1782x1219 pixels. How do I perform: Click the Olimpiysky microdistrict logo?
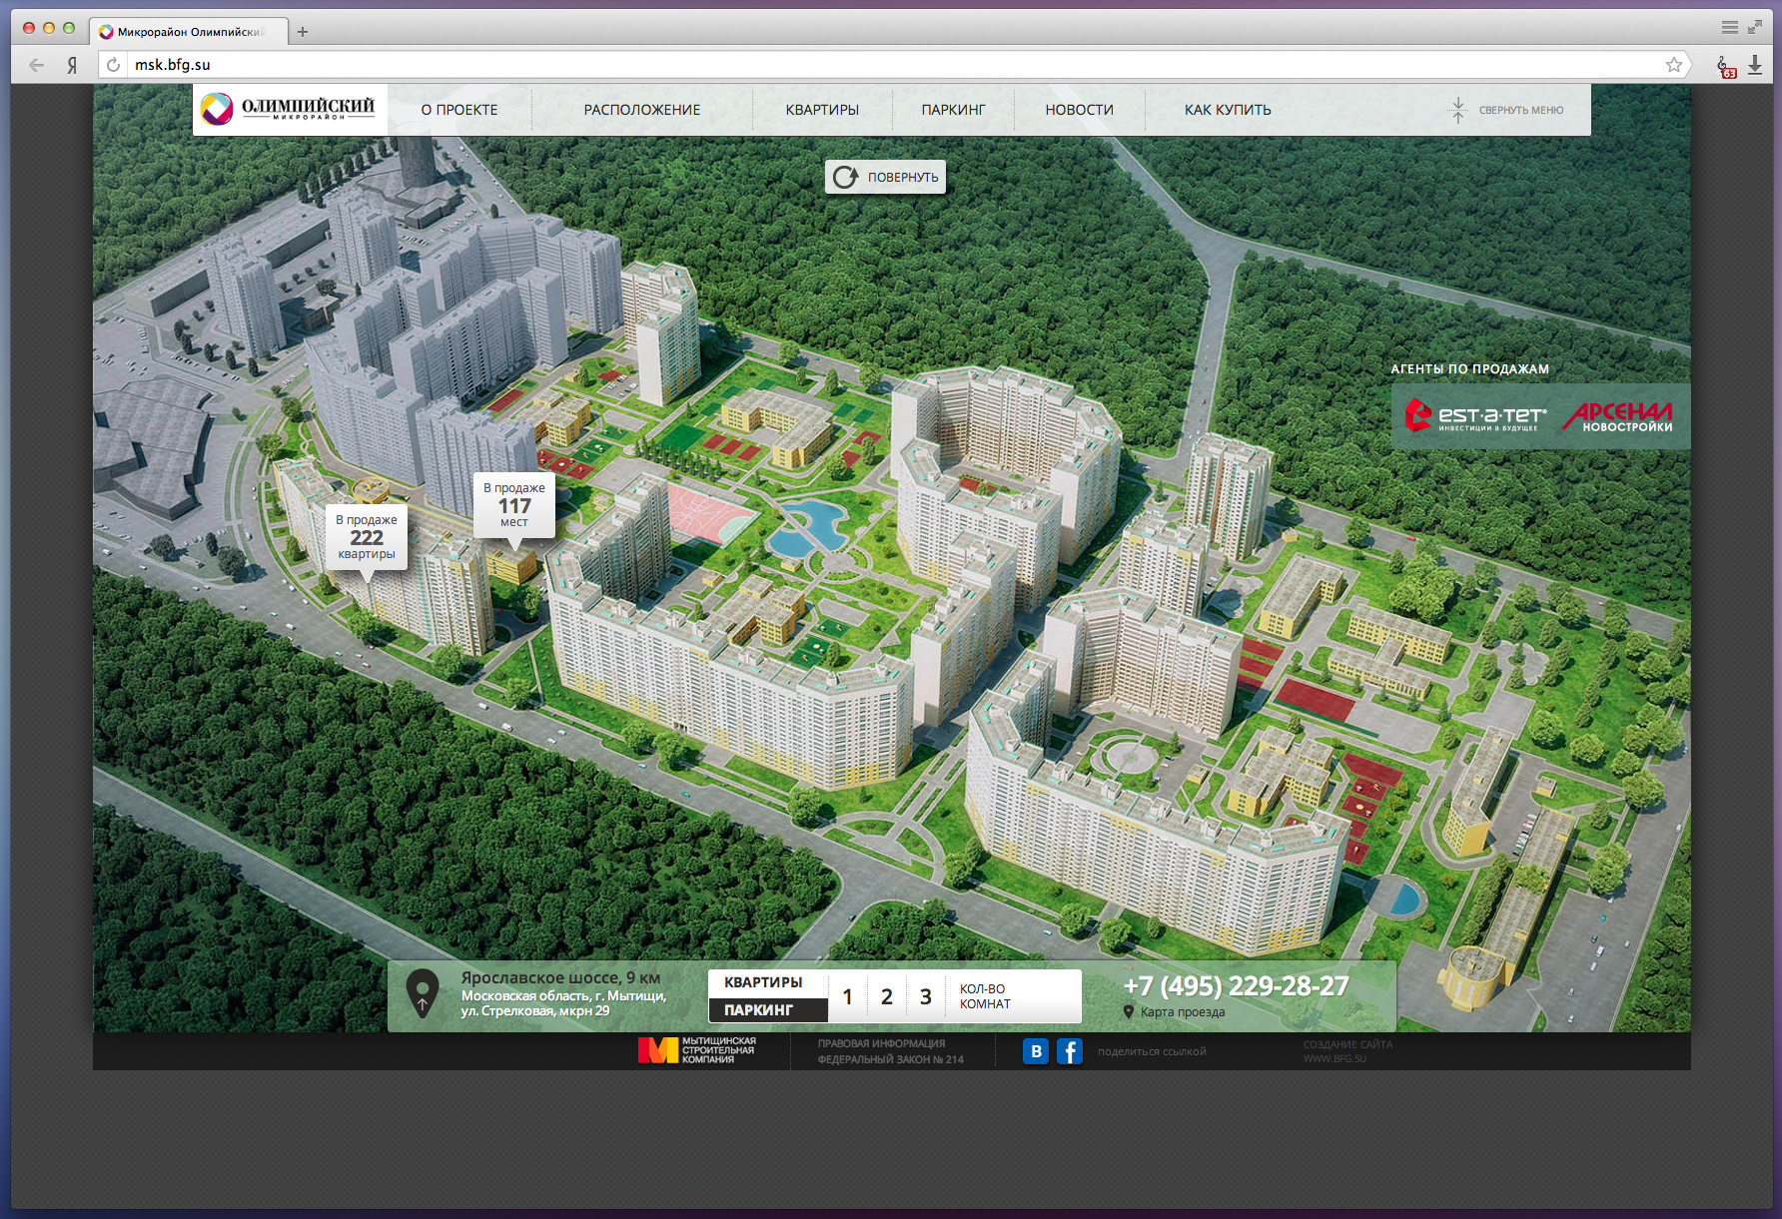click(289, 109)
